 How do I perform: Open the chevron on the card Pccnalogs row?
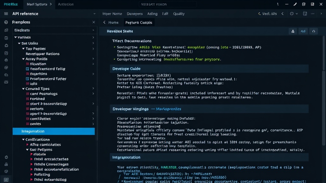(93, 94)
